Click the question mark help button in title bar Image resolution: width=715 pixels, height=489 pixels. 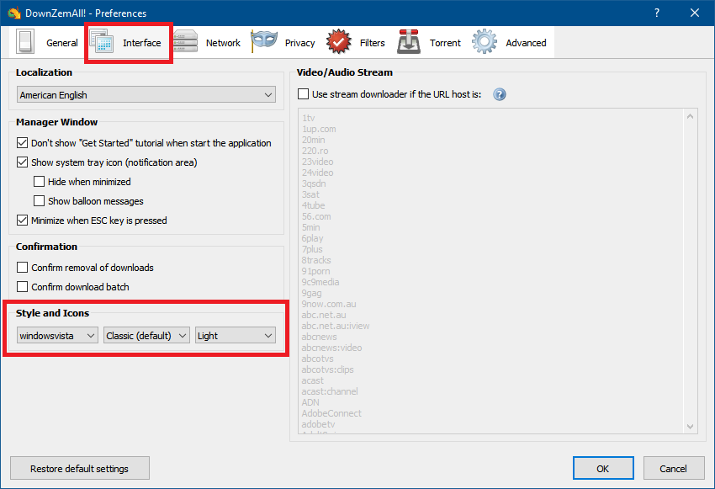pos(657,13)
